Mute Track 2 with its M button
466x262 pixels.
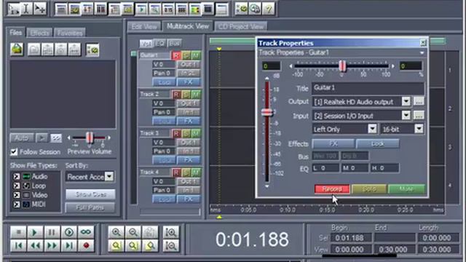[x=196, y=95]
